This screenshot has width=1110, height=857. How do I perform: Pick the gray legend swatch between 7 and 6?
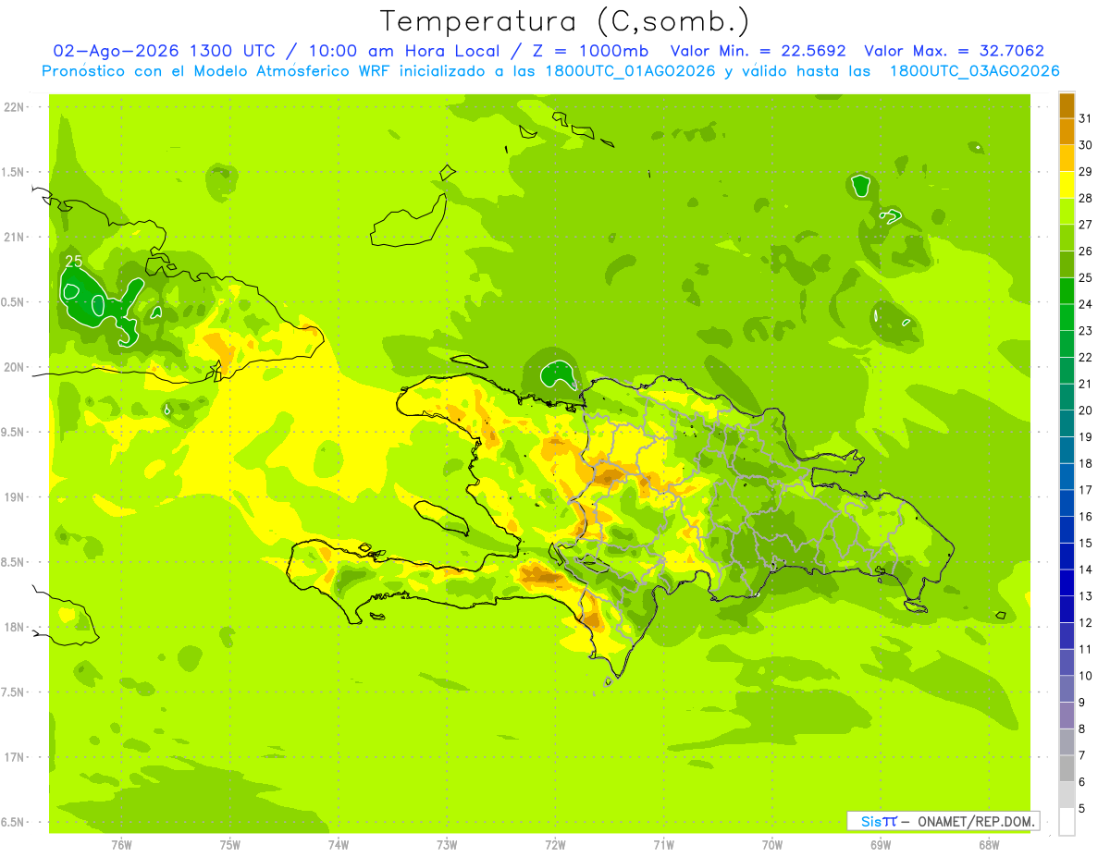coord(1067,768)
